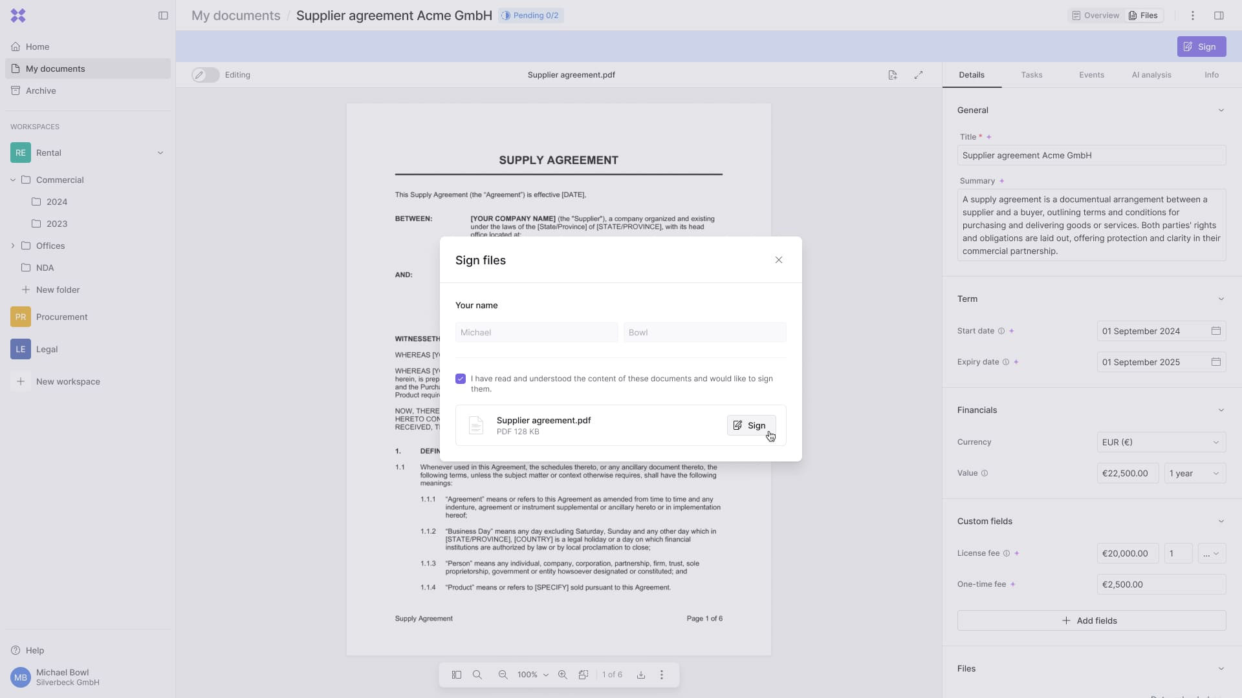The image size is (1242, 698).
Task: Switch to the Tasks tab
Action: tap(1032, 75)
